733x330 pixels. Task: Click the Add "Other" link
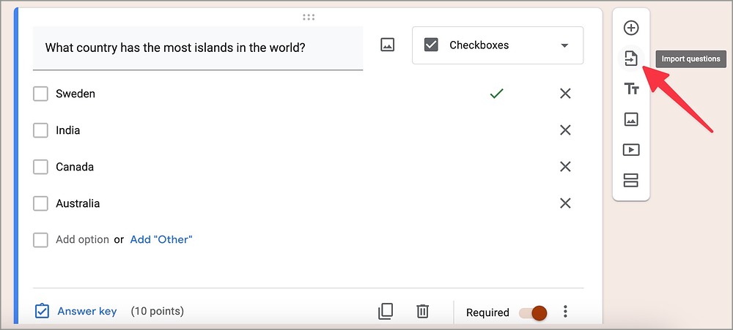pos(161,239)
